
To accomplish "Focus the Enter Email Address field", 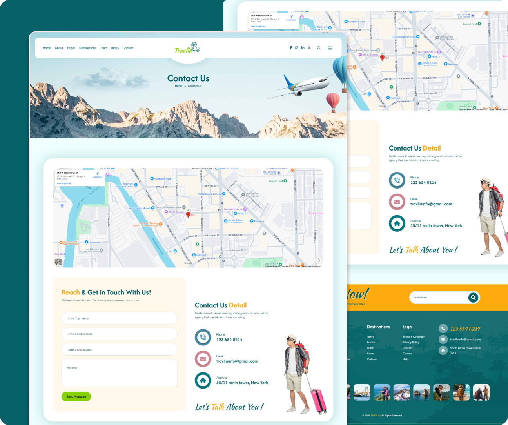I will point(119,334).
